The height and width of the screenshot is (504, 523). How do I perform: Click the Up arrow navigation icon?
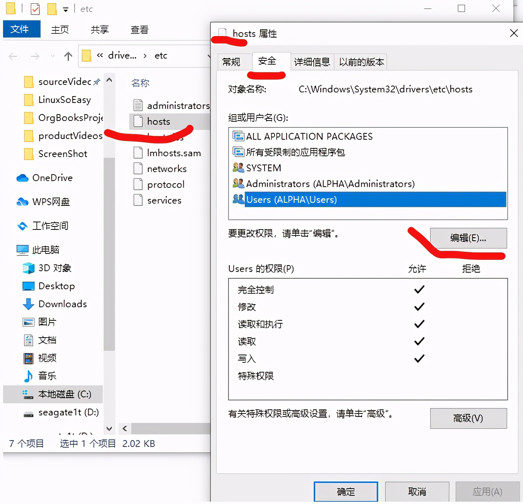tap(68, 56)
